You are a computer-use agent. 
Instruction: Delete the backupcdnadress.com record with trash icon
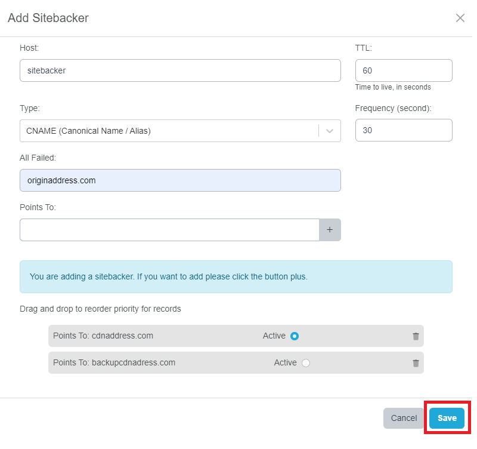[416, 363]
